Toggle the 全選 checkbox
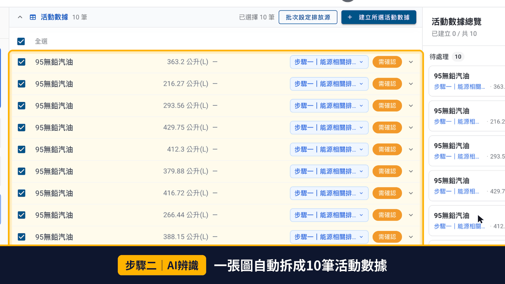 click(x=21, y=41)
